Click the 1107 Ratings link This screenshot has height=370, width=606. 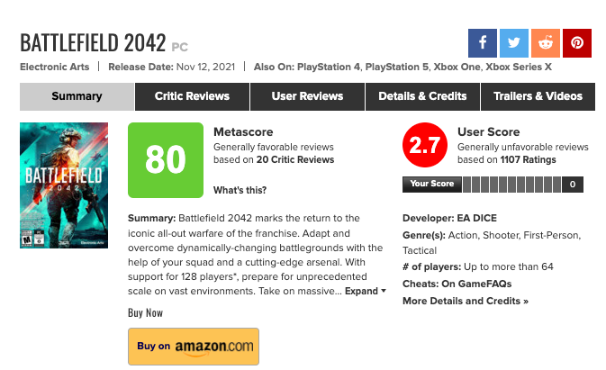coord(527,159)
